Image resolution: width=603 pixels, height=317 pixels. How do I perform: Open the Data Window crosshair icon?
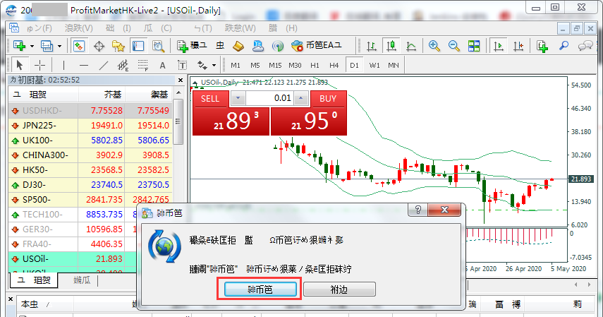pos(99,46)
